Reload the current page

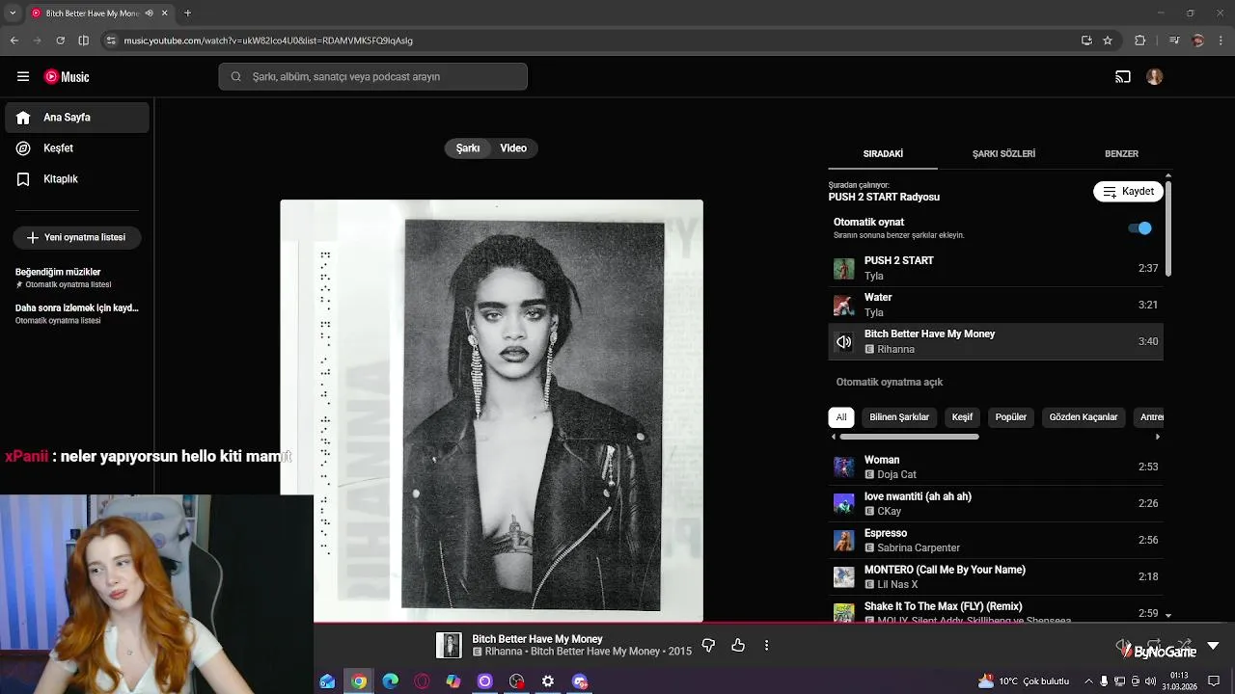pos(60,40)
